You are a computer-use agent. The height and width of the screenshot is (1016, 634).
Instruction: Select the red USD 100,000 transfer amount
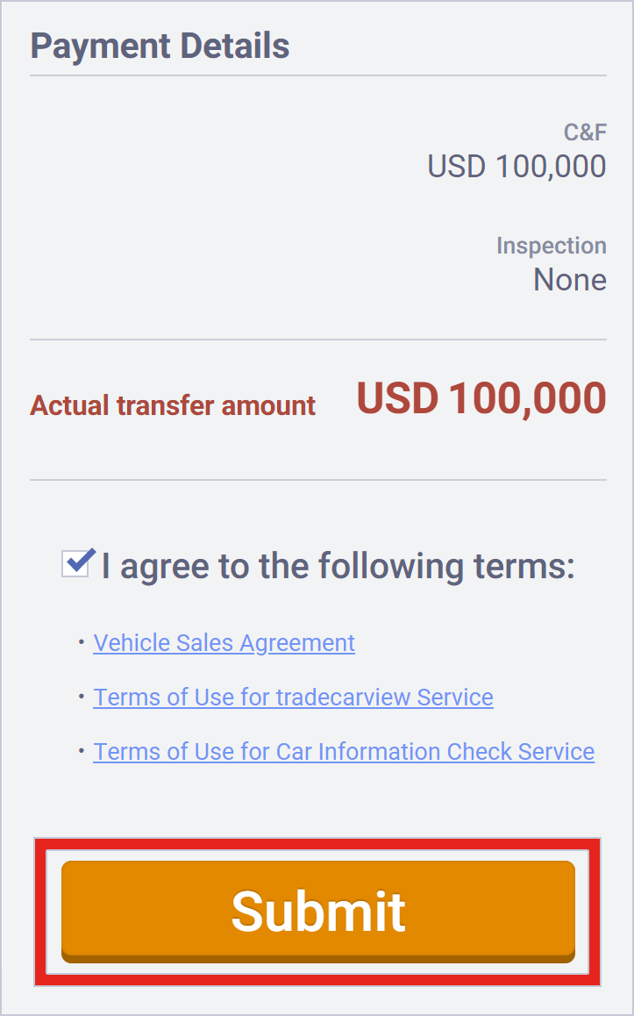point(481,399)
